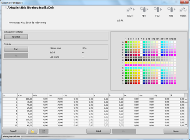Screen dimensions: 190x140
Task: Click table scrollbar up arrow
Action: (x=186, y=99)
